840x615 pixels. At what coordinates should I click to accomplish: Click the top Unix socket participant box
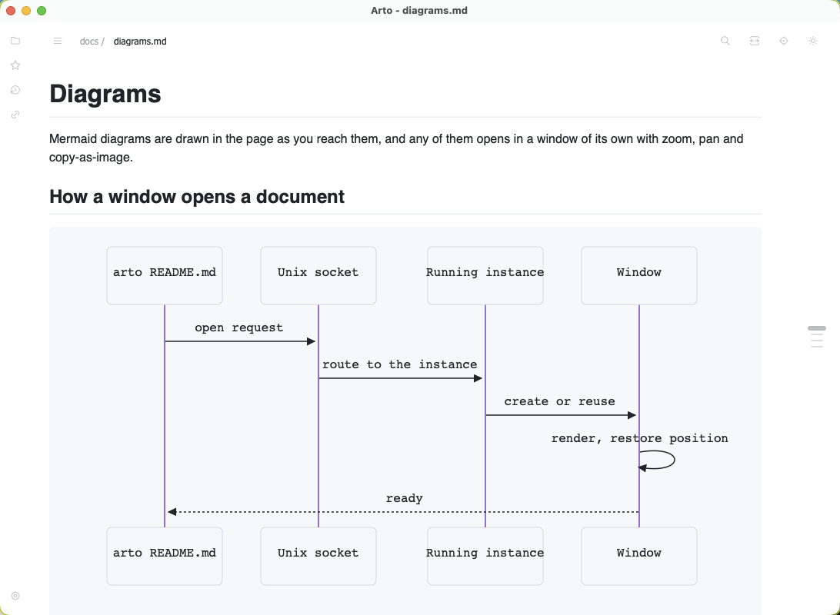(318, 276)
